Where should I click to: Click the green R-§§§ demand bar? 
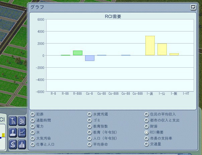coord(78,53)
